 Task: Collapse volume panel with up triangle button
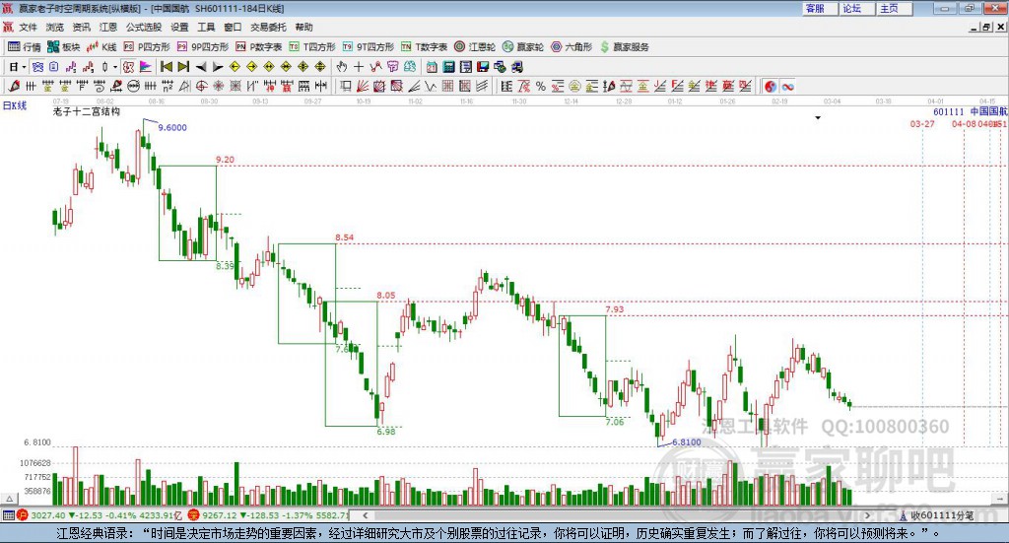[x=9, y=499]
